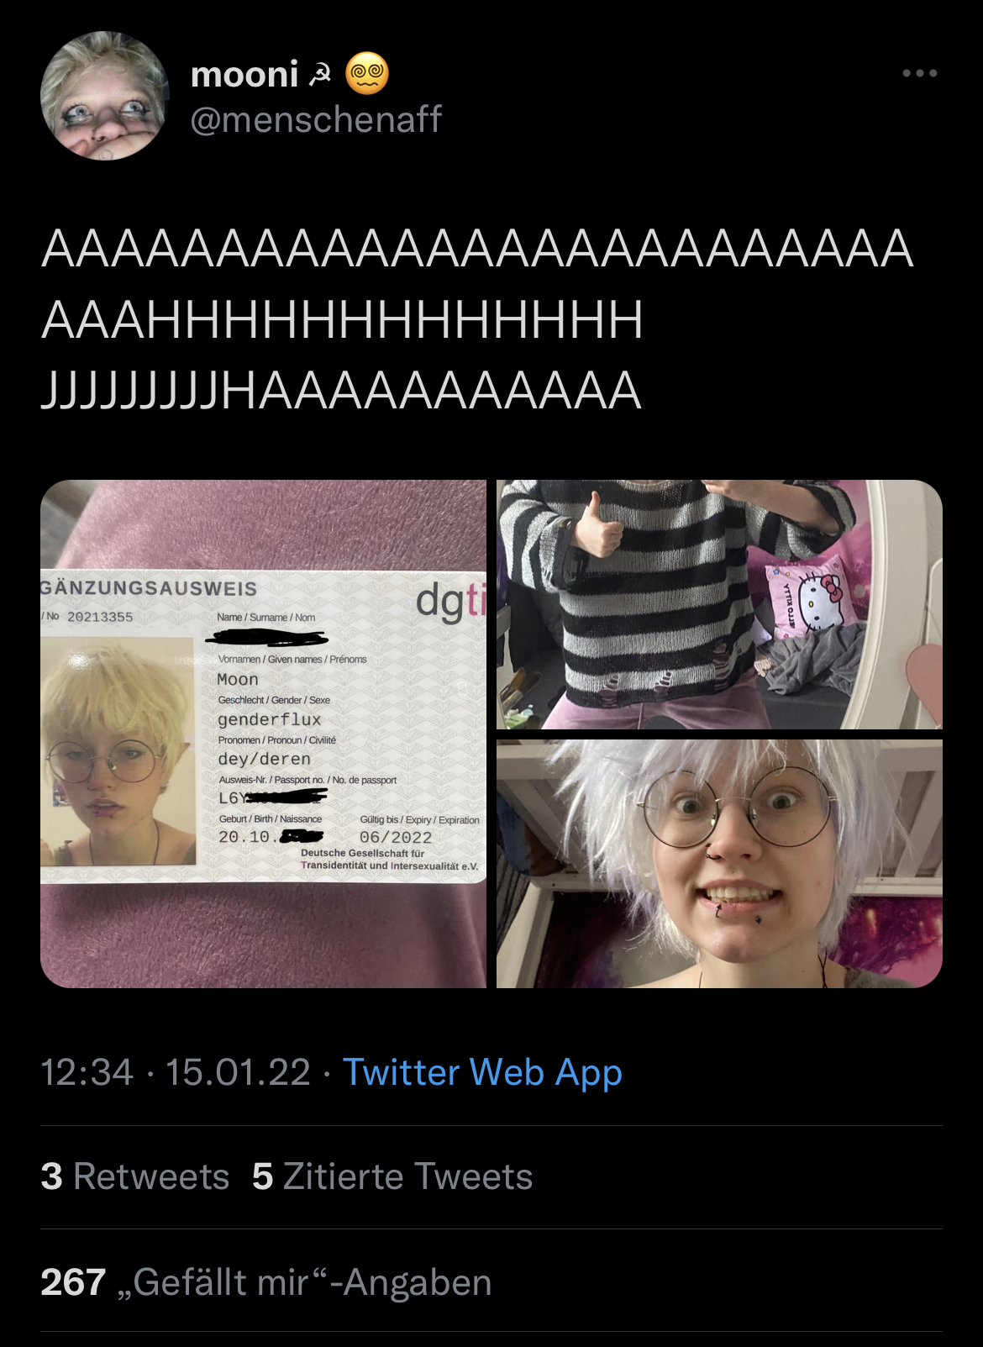Viewport: 983px width, 1347px height.
Task: Click ID number 20213355 on the card
Action: click(100, 617)
